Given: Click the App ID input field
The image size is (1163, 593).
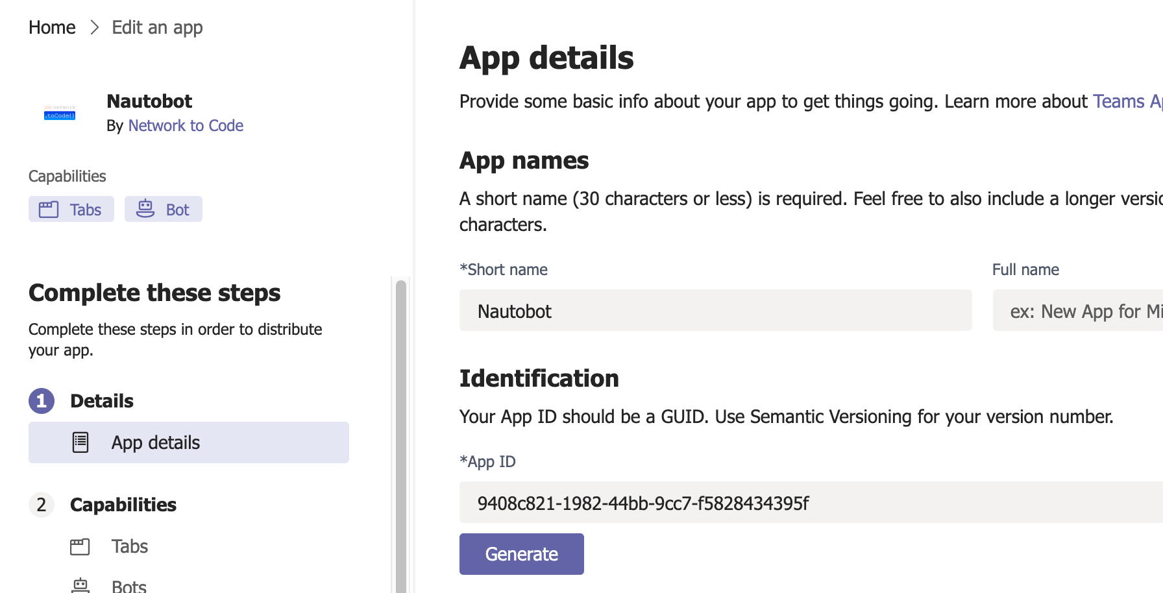Looking at the screenshot, I should click(x=779, y=502).
